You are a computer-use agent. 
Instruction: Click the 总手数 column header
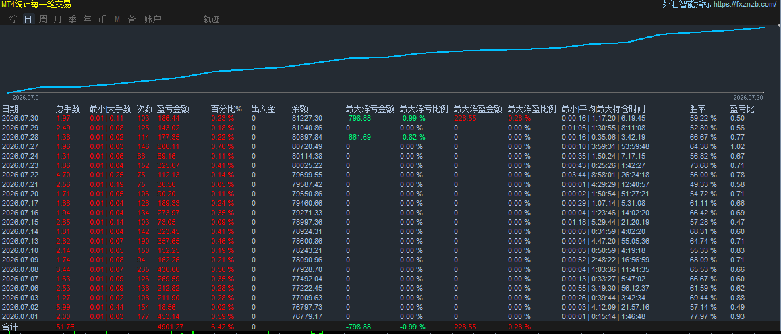(x=67, y=109)
